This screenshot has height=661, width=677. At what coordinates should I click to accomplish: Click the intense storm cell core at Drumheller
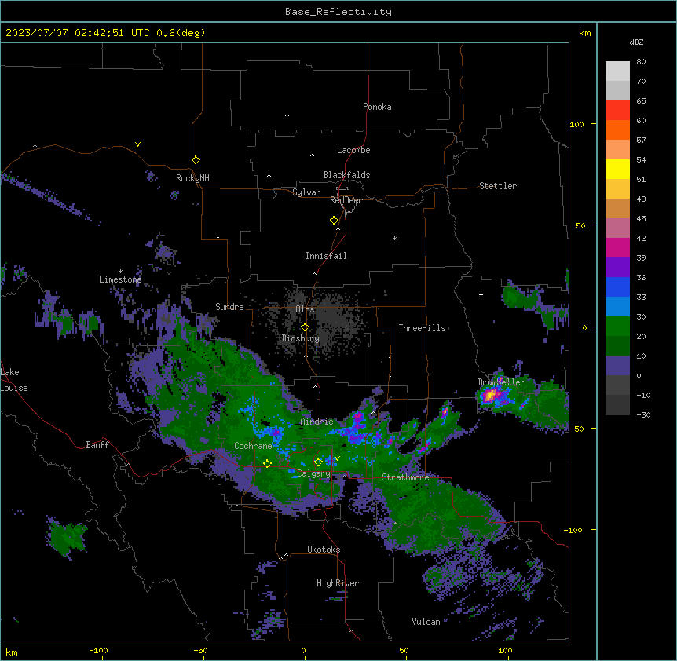490,395
